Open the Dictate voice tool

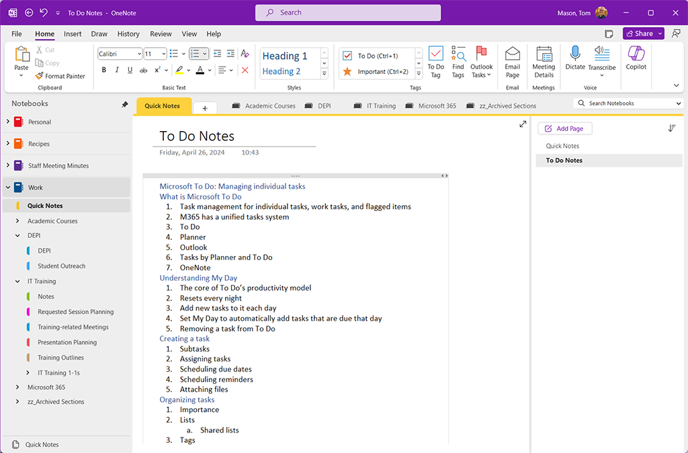point(574,60)
